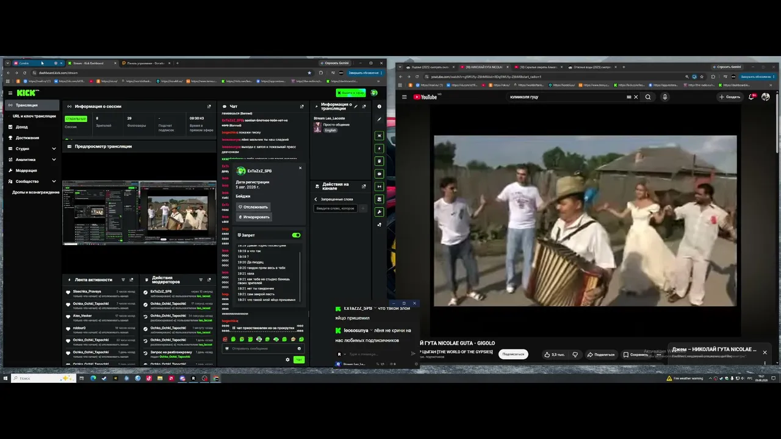Focus the banned words input field
This screenshot has height=439, width=781.
coord(336,209)
